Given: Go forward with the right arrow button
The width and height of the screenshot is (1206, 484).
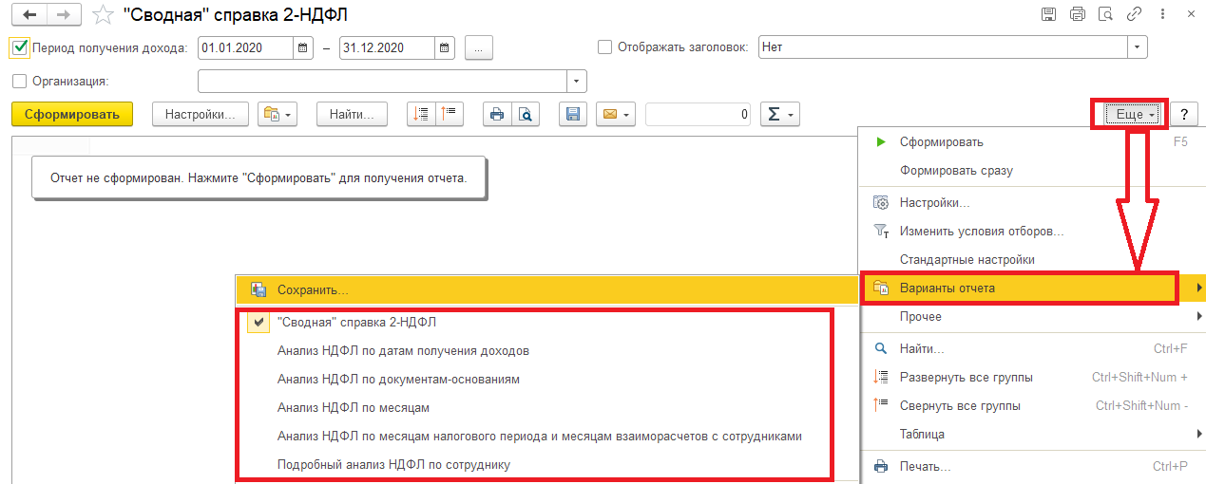Looking at the screenshot, I should click(64, 14).
